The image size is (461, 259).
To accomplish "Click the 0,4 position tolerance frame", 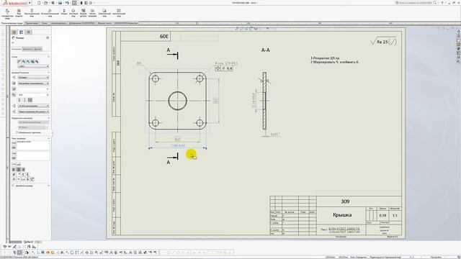I will click(x=224, y=68).
